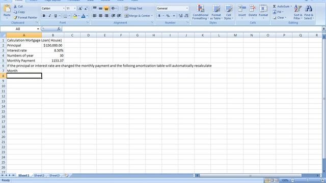This screenshot has height=183, width=326.
Task: Apply Percent Style format
Action: (168, 16)
